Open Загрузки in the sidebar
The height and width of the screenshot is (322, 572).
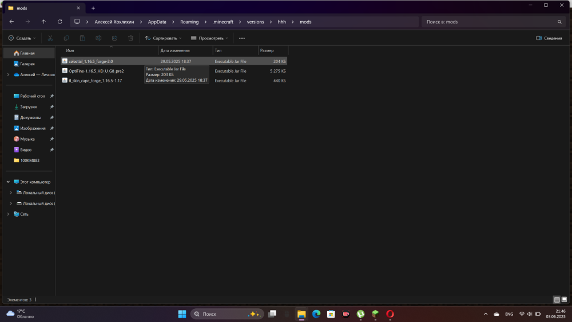pos(29,107)
